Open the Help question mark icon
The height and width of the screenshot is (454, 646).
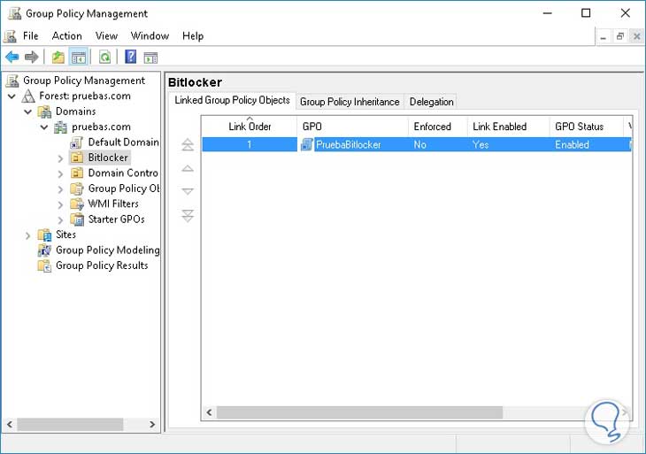pyautogui.click(x=131, y=57)
